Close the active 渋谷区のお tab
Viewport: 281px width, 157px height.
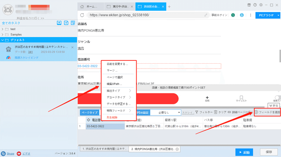coord(163,7)
